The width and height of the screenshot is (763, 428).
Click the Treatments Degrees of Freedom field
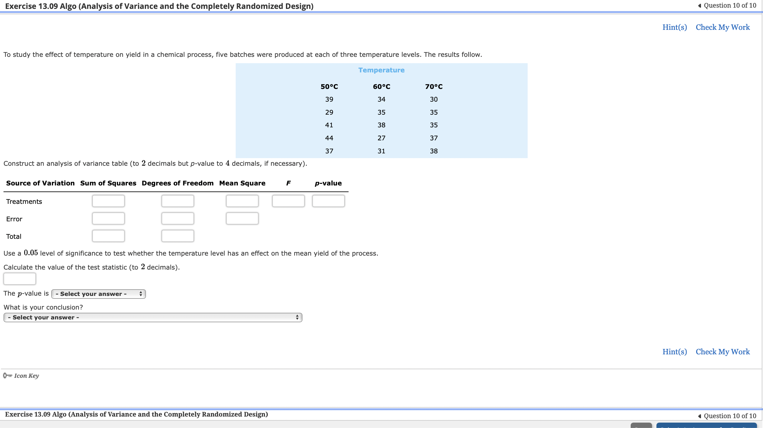[x=178, y=201]
